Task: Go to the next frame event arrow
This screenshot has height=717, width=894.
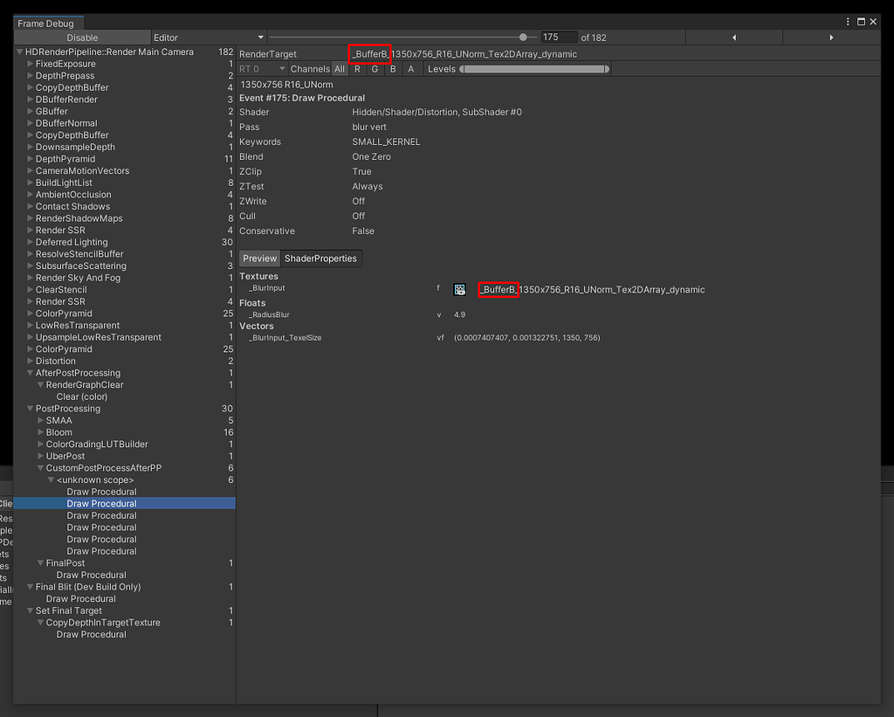Action: click(x=832, y=37)
